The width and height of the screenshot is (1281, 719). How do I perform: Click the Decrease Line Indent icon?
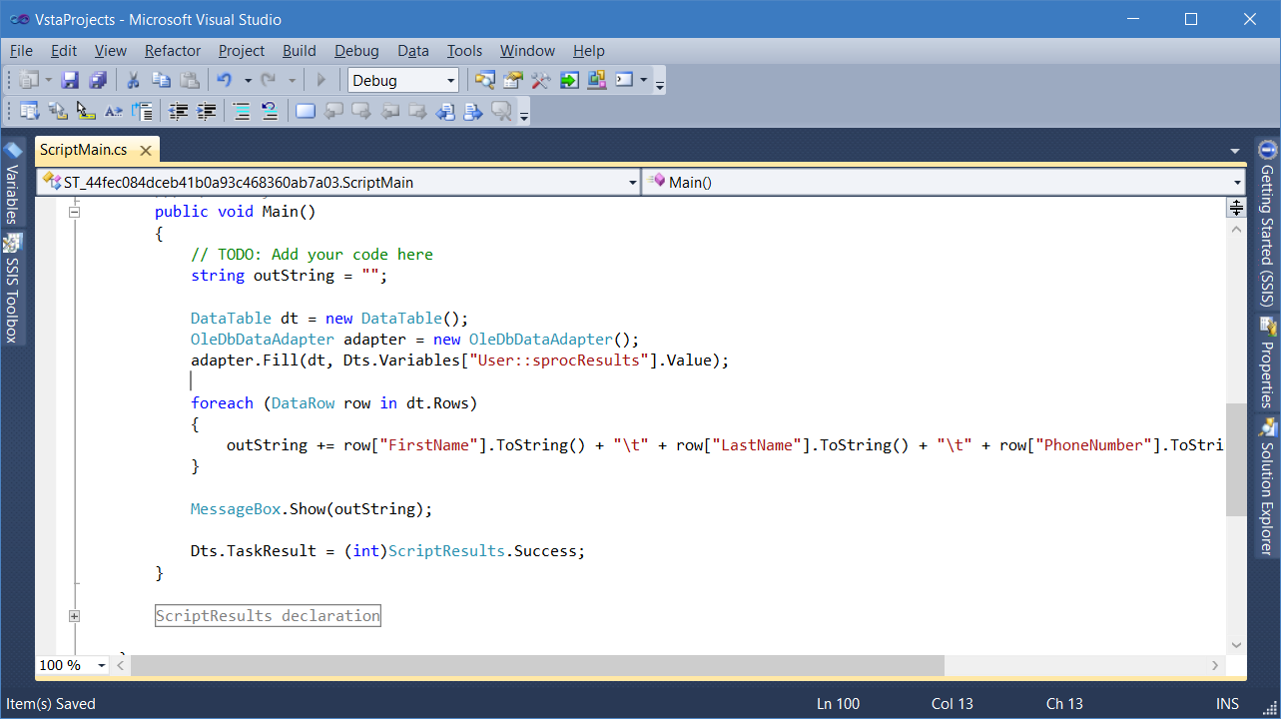[x=179, y=112]
